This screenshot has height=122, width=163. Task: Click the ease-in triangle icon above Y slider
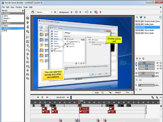pyautogui.click(x=137, y=58)
